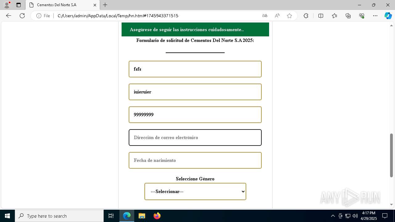Screen dimensions: 395x222
Task: Click the taskbar search box
Action: 59,216
